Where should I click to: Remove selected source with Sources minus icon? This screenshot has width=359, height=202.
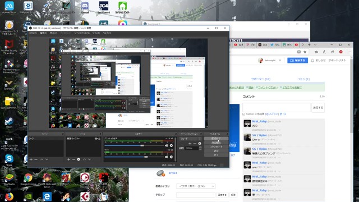(73, 159)
